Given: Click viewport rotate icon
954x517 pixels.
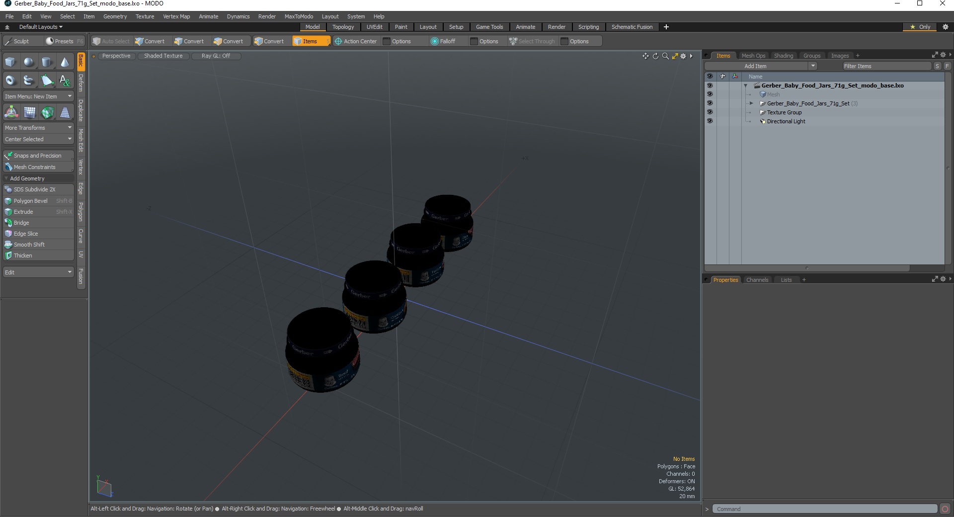Looking at the screenshot, I should coord(655,56).
